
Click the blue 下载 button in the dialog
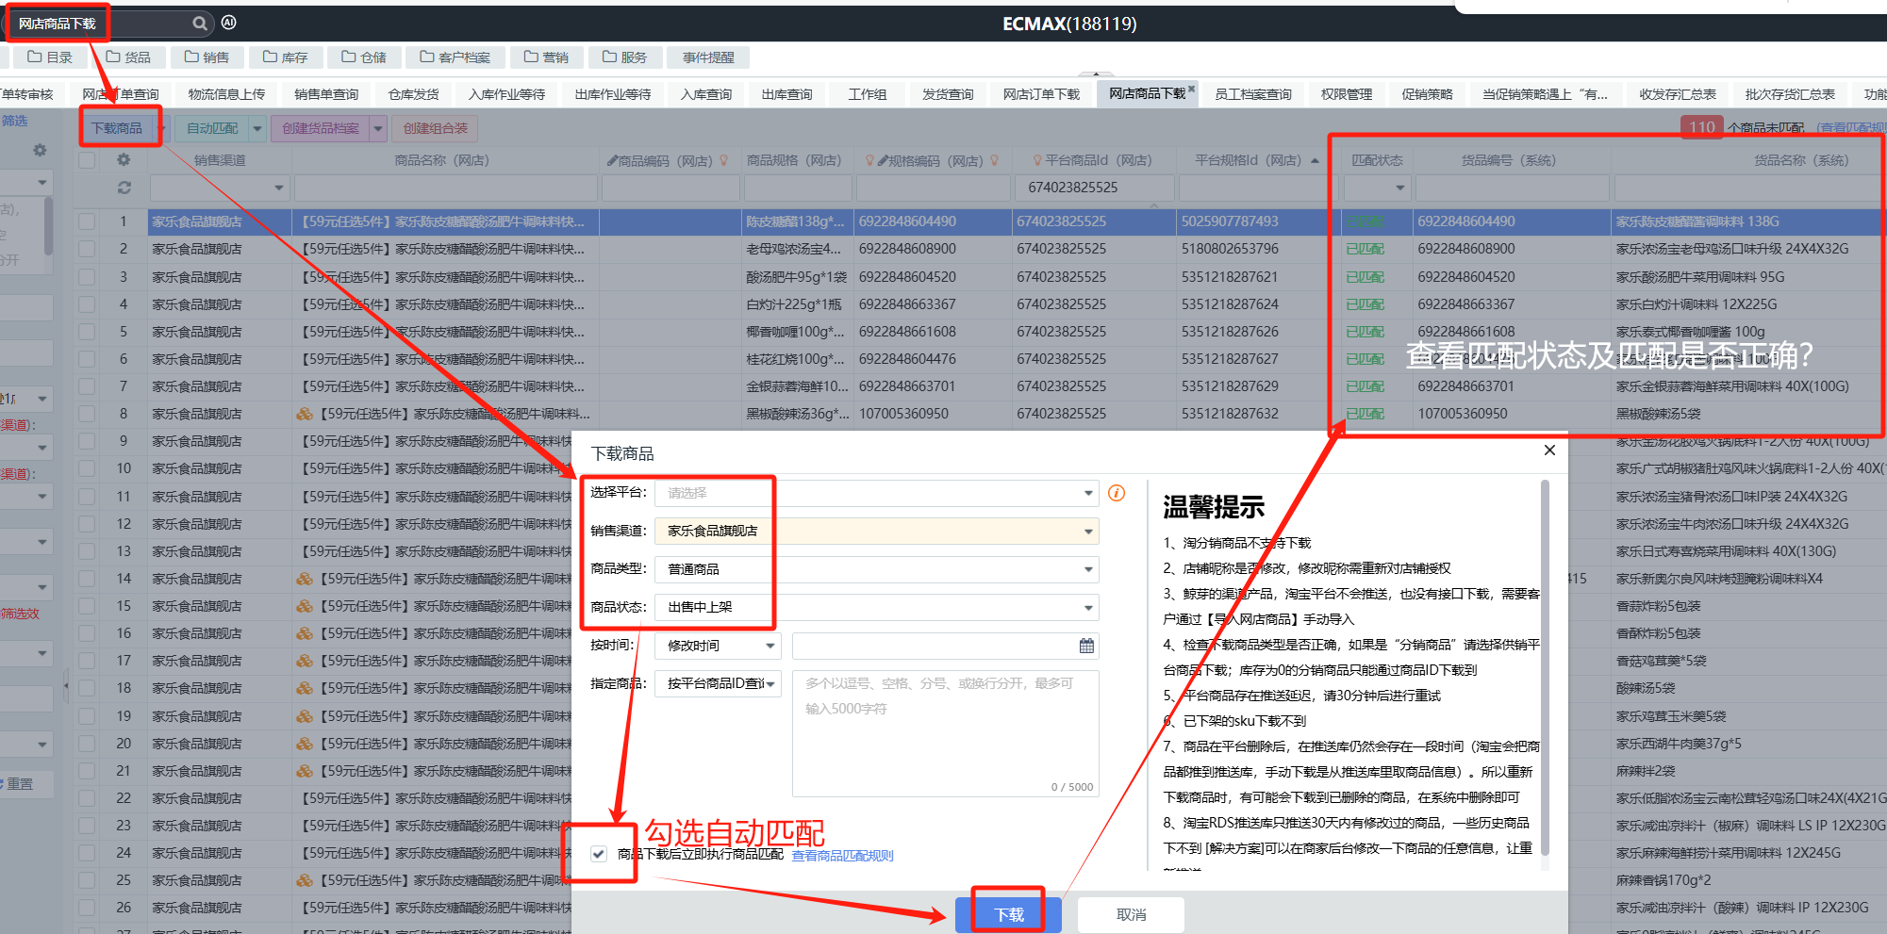(1008, 914)
